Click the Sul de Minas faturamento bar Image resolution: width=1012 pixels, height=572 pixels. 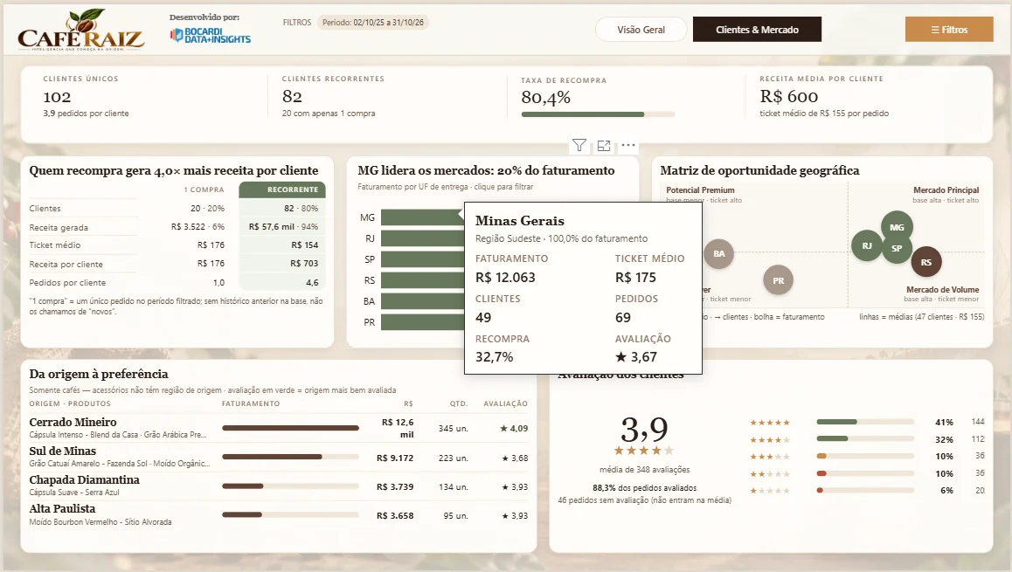290,457
